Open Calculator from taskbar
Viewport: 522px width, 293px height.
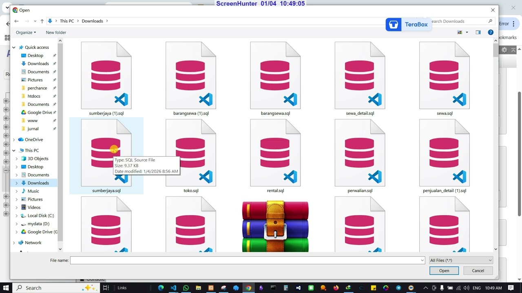click(x=286, y=288)
